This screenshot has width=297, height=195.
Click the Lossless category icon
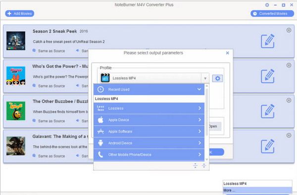point(100,108)
